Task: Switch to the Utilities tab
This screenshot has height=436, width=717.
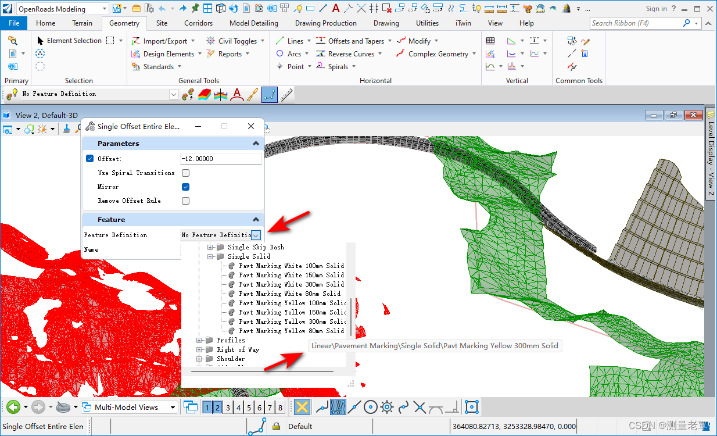Action: (427, 23)
